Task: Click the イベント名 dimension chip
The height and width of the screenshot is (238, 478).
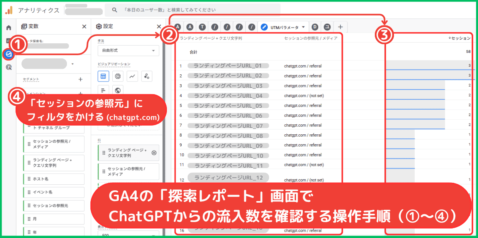Action: tap(54, 192)
